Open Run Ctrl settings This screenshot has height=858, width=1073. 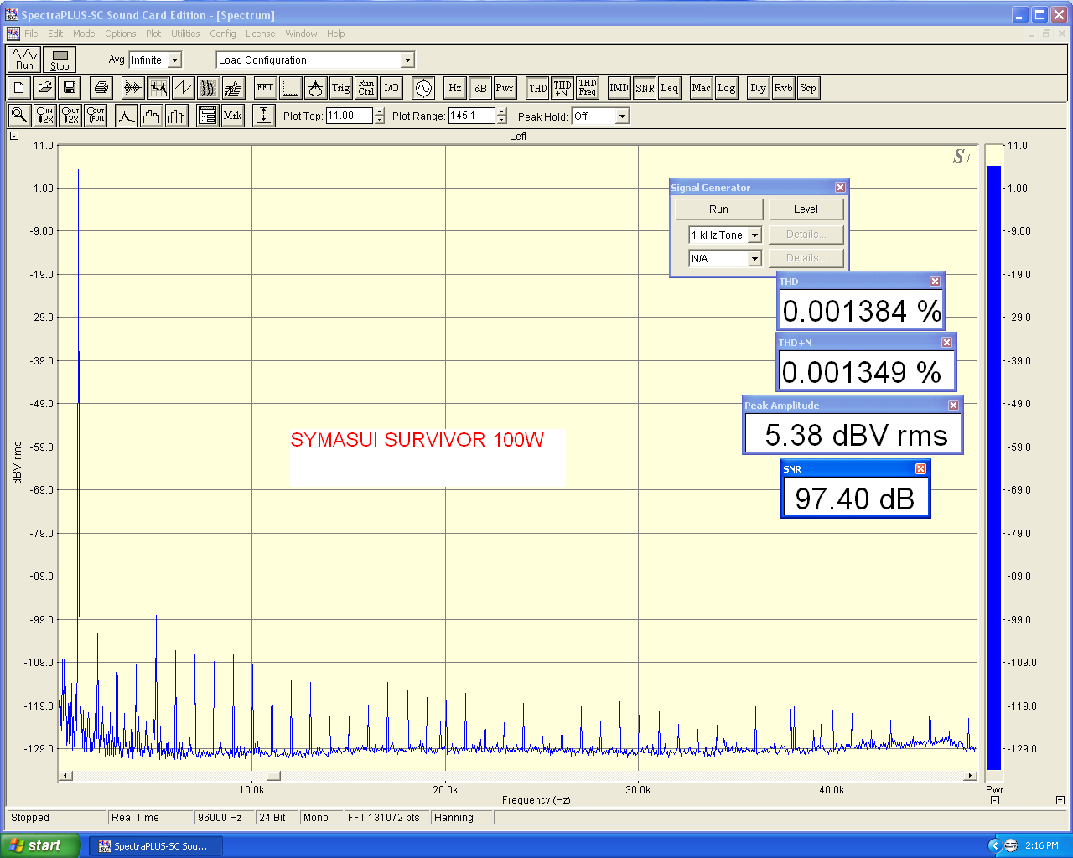coord(365,88)
